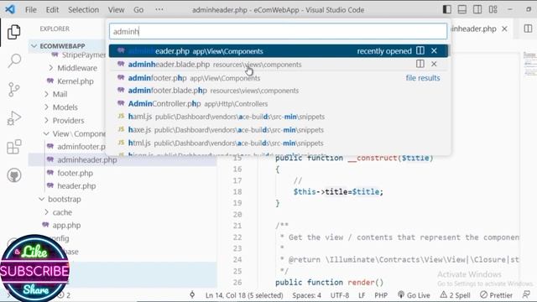This screenshot has height=302, width=537.
Task: Open 2 Spell warnings in status bar
Action: click(x=455, y=295)
